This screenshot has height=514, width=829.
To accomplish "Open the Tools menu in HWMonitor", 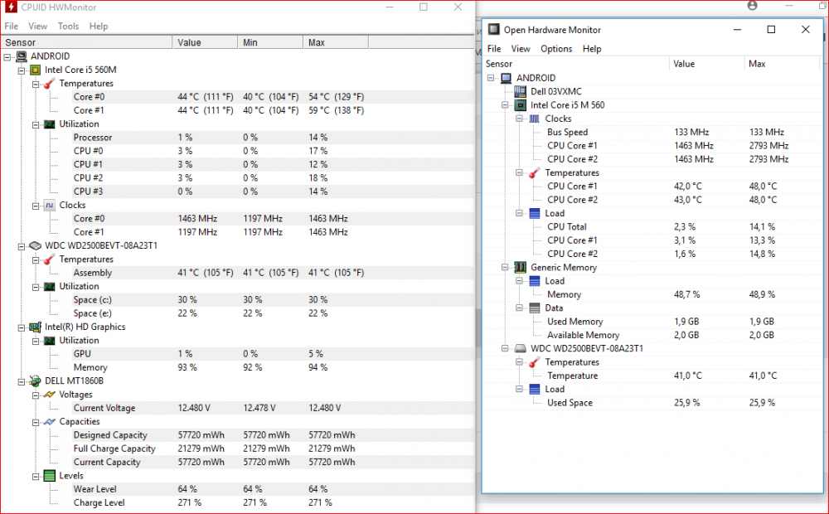I will click(68, 26).
